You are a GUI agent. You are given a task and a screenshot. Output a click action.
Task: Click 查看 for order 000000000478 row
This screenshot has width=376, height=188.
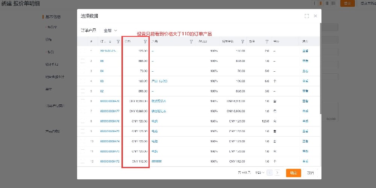point(305,101)
